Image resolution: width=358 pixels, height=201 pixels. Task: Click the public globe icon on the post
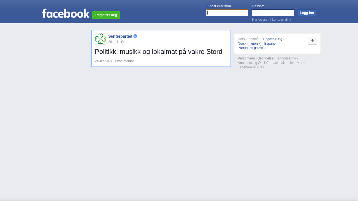(123, 42)
